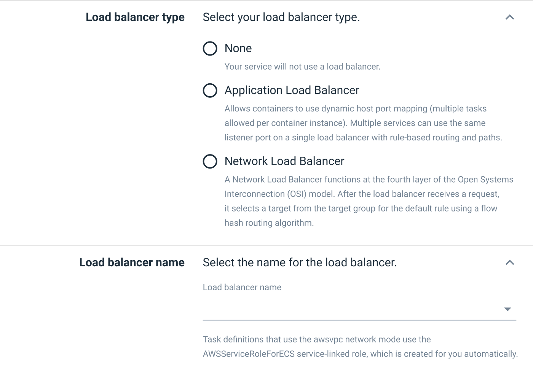Click the bold 'Load balancer type' heading
Viewport: 533px width, 374px height.
point(135,17)
